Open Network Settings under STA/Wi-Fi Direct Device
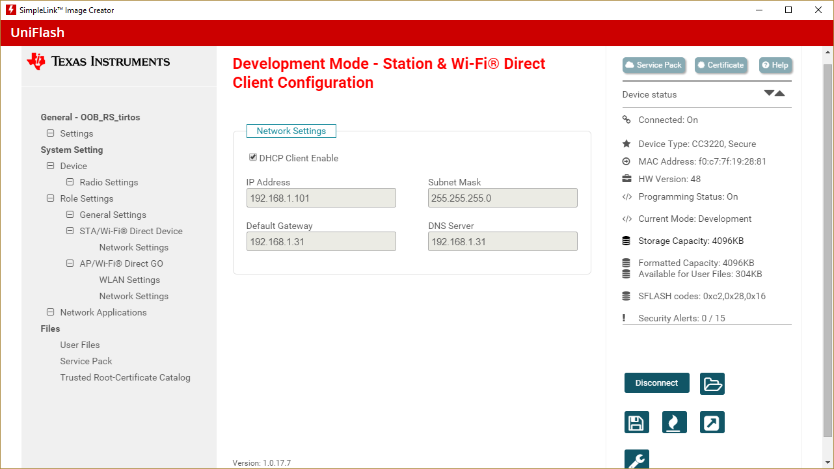 (134, 247)
